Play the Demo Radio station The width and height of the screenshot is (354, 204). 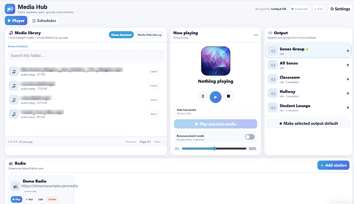pyautogui.click(x=16, y=199)
